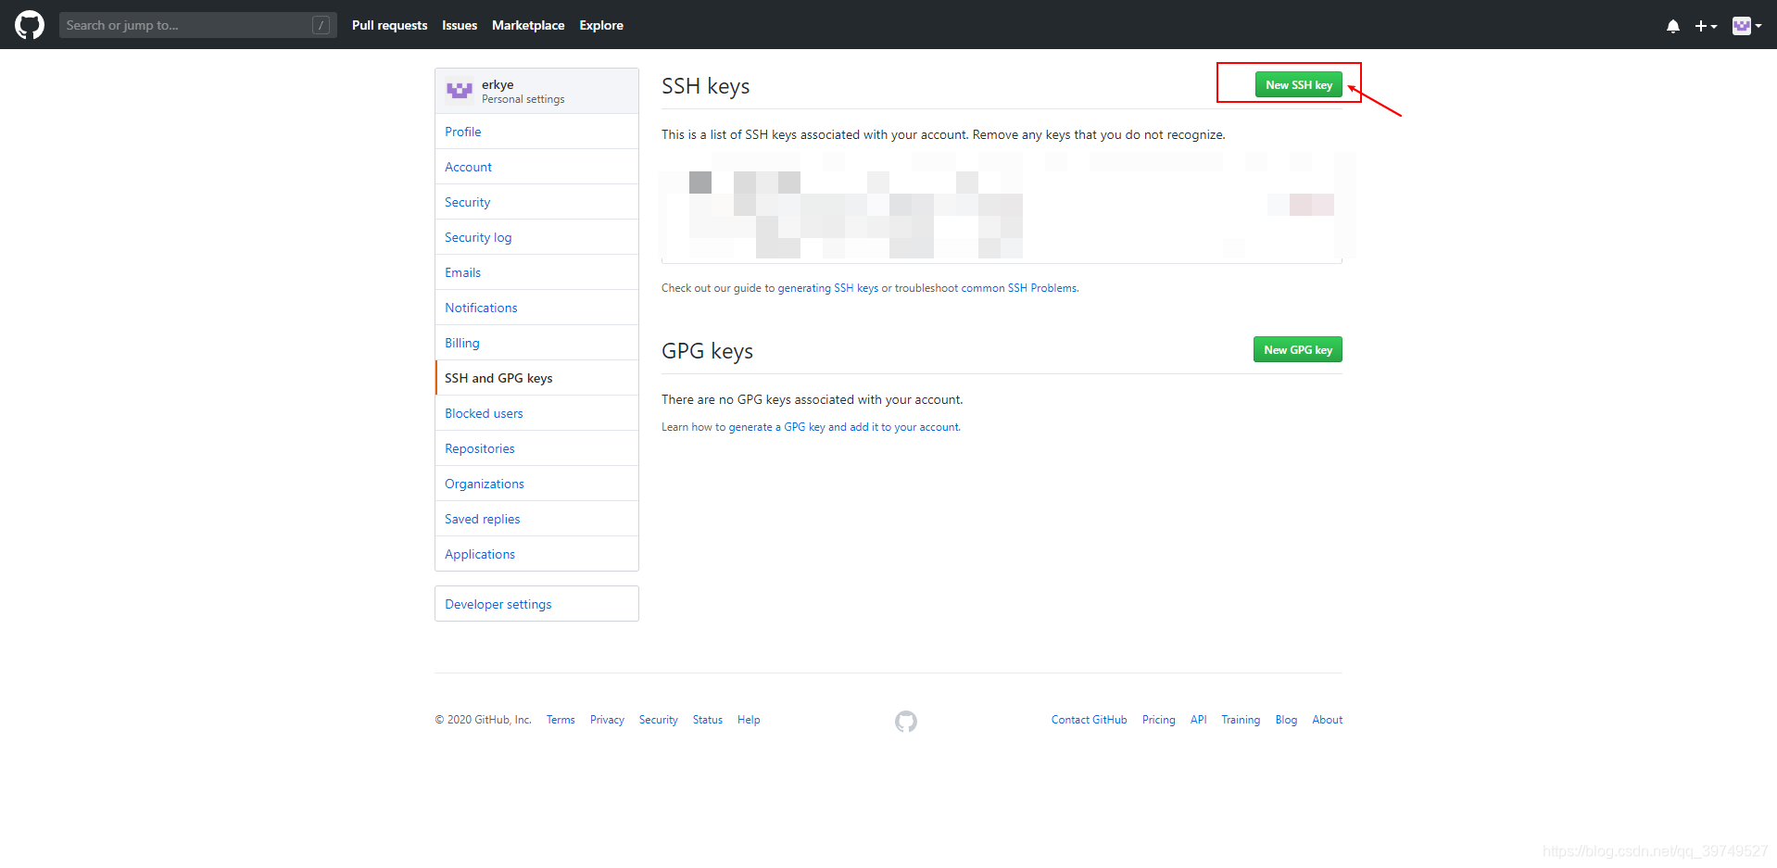The width and height of the screenshot is (1777, 868).
Task: Click the slash shortcut hint in search
Action: coord(321,25)
